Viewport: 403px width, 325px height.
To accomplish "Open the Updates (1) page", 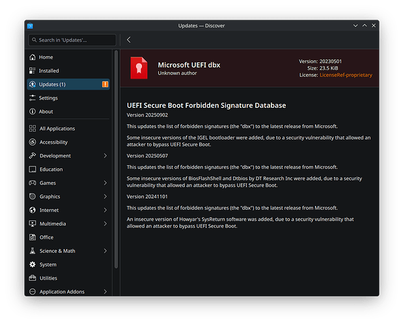I will (52, 84).
